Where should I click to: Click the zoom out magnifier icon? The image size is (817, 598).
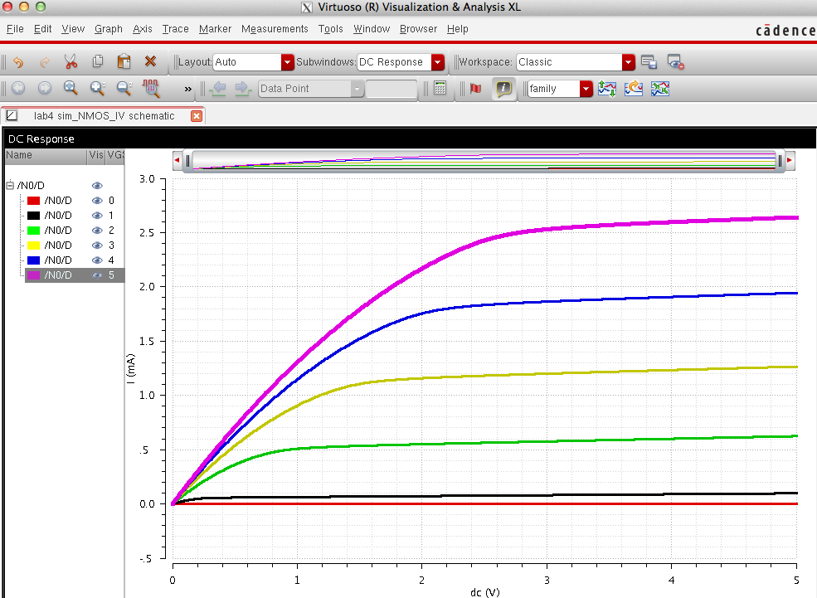[x=124, y=88]
